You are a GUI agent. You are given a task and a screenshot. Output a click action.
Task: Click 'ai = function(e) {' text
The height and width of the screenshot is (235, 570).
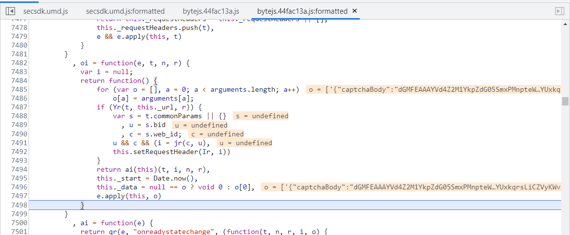click(117, 223)
